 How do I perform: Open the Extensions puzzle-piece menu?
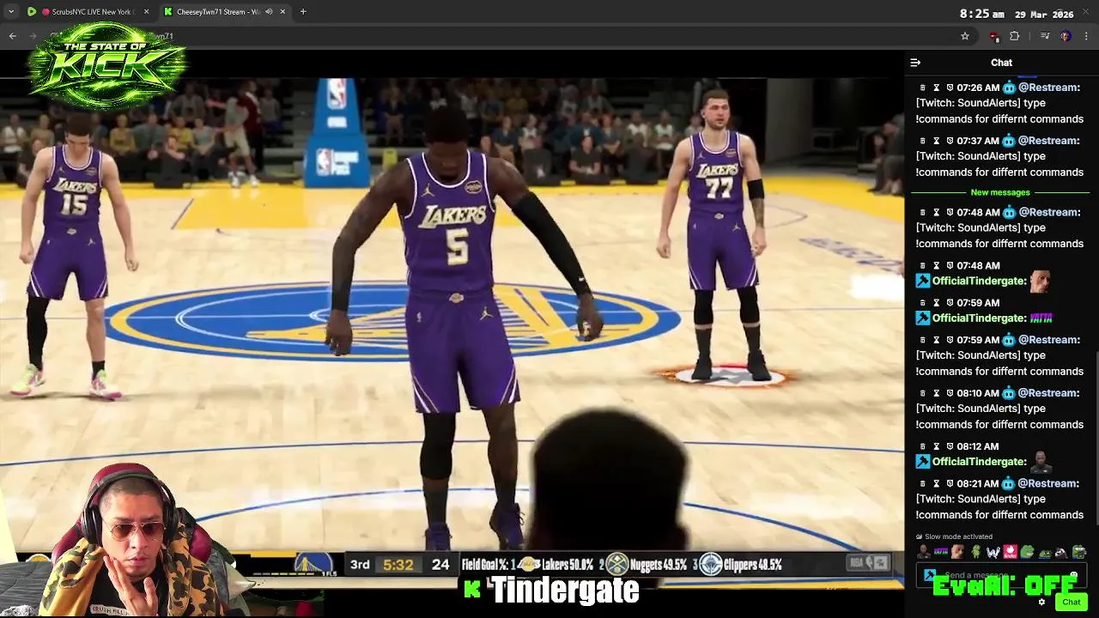point(1015,36)
